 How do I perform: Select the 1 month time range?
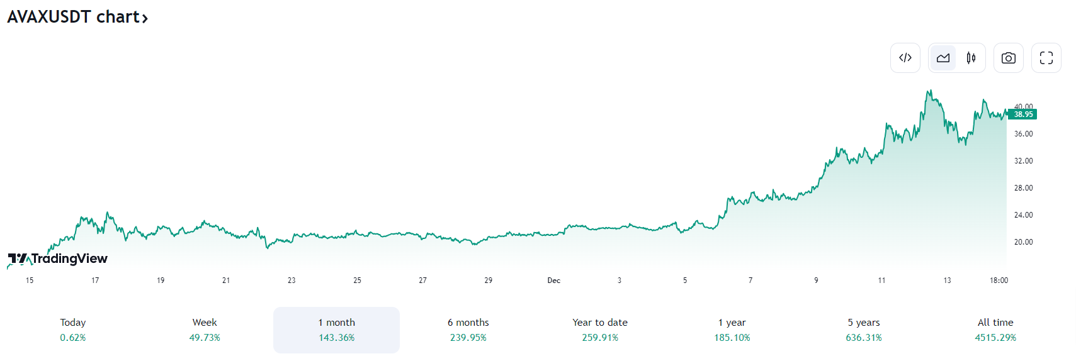336,330
